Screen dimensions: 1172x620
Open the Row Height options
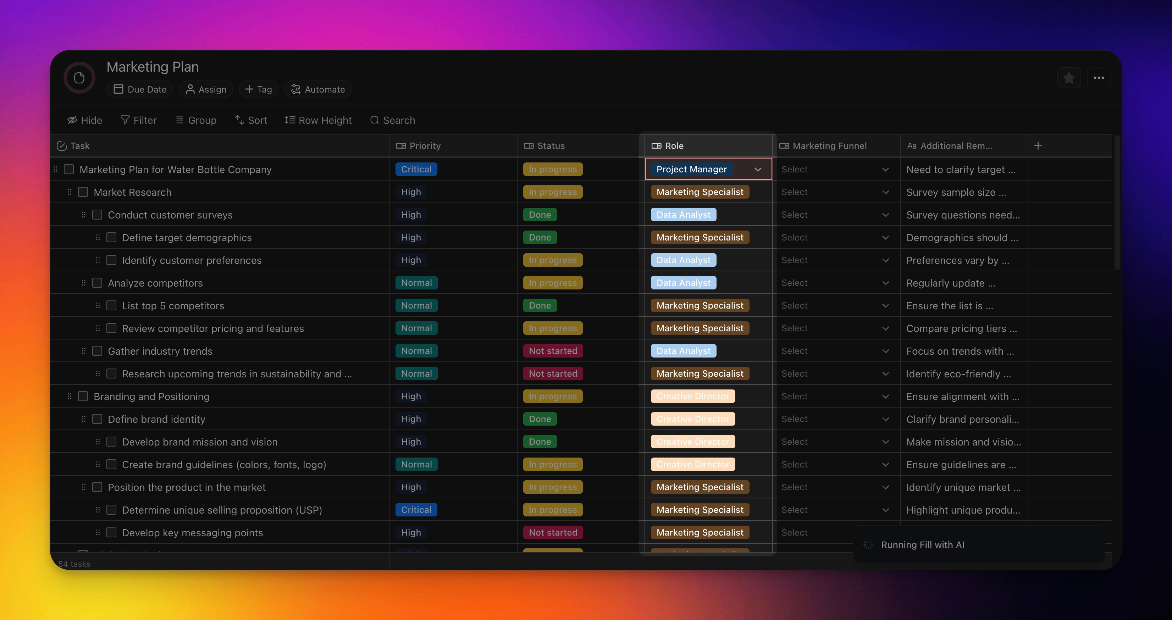318,120
